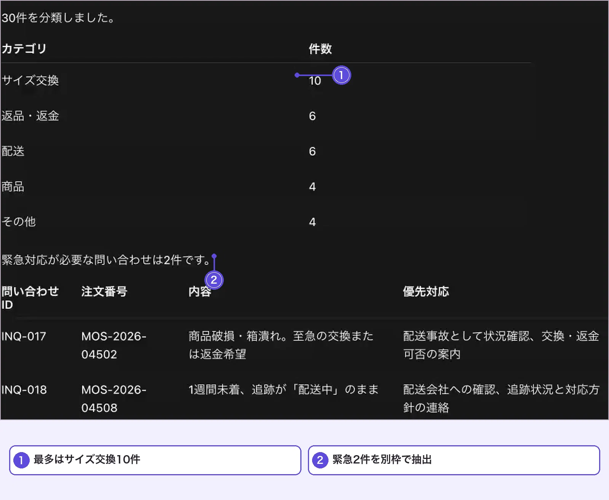Click the legend box '緊急2件を別枠で抽出'
The height and width of the screenshot is (500, 609).
click(454, 460)
